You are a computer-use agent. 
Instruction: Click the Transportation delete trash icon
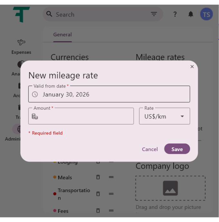98,194
